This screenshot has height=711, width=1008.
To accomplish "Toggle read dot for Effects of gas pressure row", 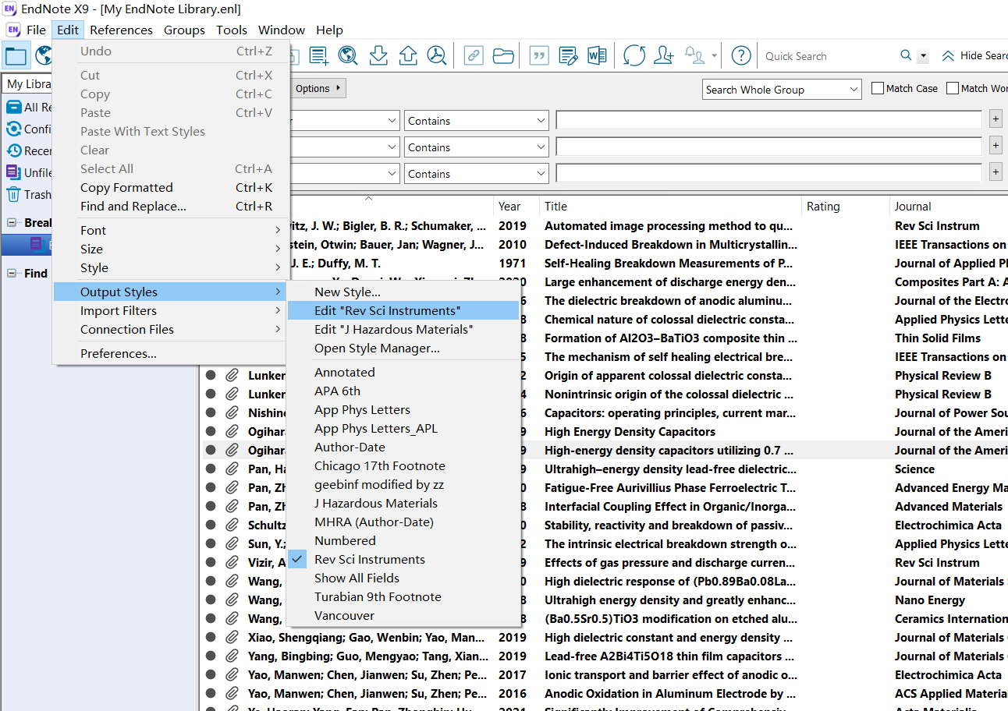I will point(211,563).
